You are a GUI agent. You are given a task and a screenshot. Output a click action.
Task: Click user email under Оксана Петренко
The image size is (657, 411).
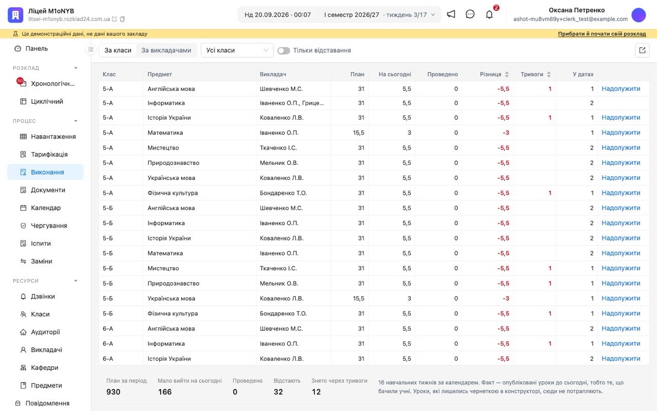pos(570,19)
